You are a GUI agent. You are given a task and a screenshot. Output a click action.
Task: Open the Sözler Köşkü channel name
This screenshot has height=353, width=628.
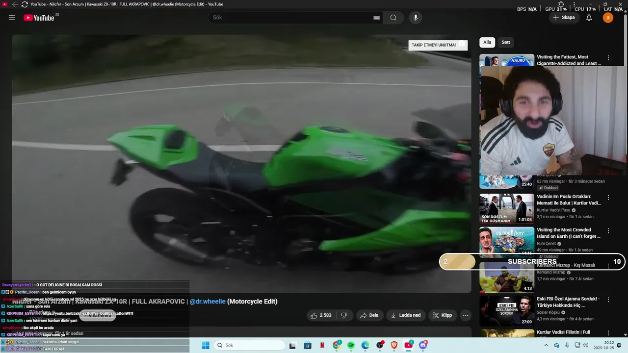pyautogui.click(x=548, y=312)
